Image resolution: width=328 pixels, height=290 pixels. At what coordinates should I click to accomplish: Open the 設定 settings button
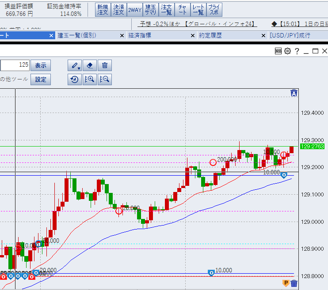coord(41,79)
